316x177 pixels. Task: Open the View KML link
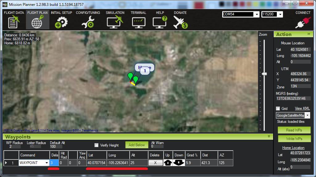coord(302,108)
